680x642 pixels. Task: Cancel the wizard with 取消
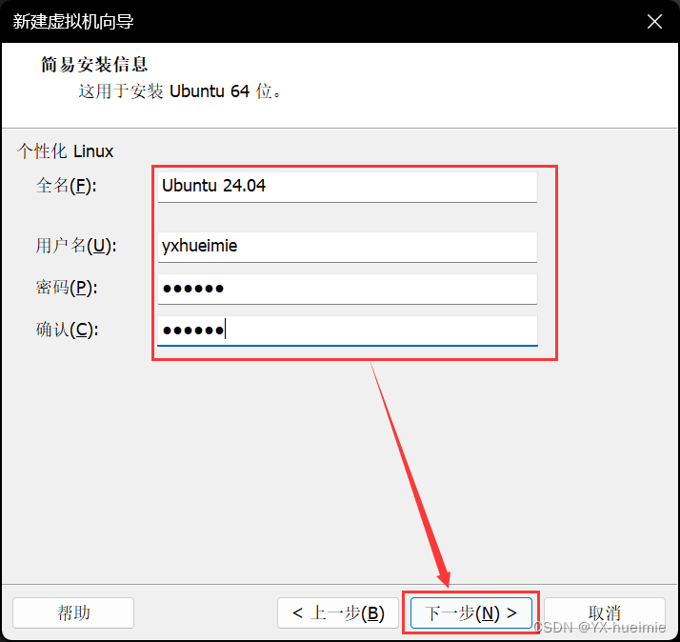coord(605,612)
